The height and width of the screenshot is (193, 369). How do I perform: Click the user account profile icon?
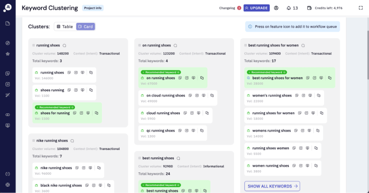click(276, 8)
